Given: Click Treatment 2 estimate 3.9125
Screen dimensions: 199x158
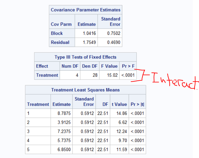Looking at the screenshot, I should coord(64,122).
